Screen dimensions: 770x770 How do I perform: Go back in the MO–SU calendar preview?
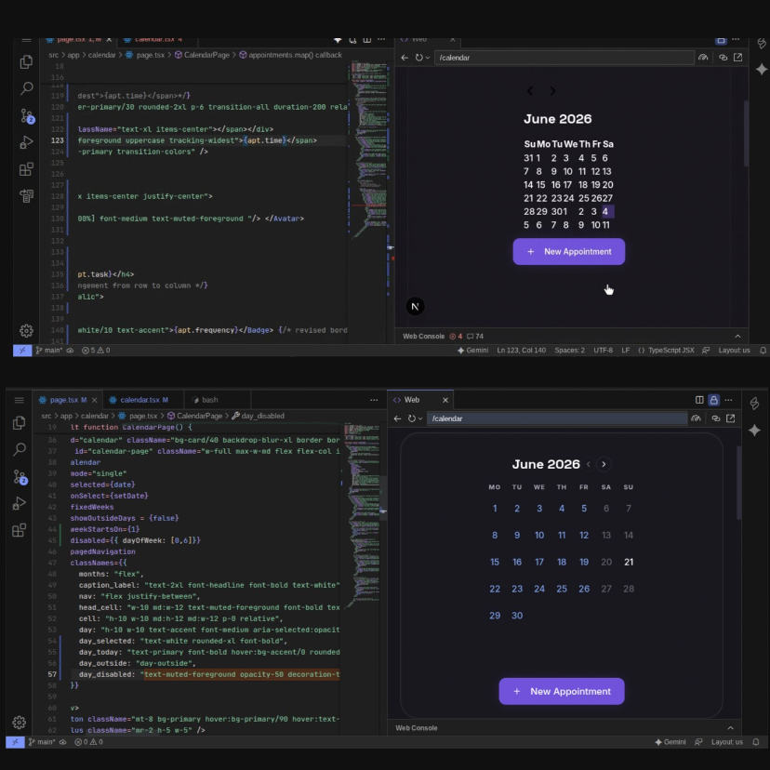click(x=397, y=418)
